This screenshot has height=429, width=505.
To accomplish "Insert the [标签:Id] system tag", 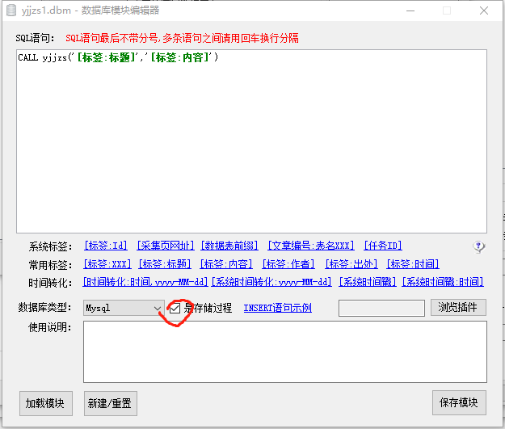I will (x=106, y=246).
